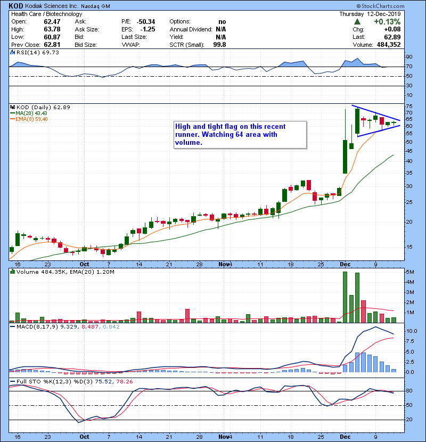Click the Low value '60.87'

tap(52, 37)
